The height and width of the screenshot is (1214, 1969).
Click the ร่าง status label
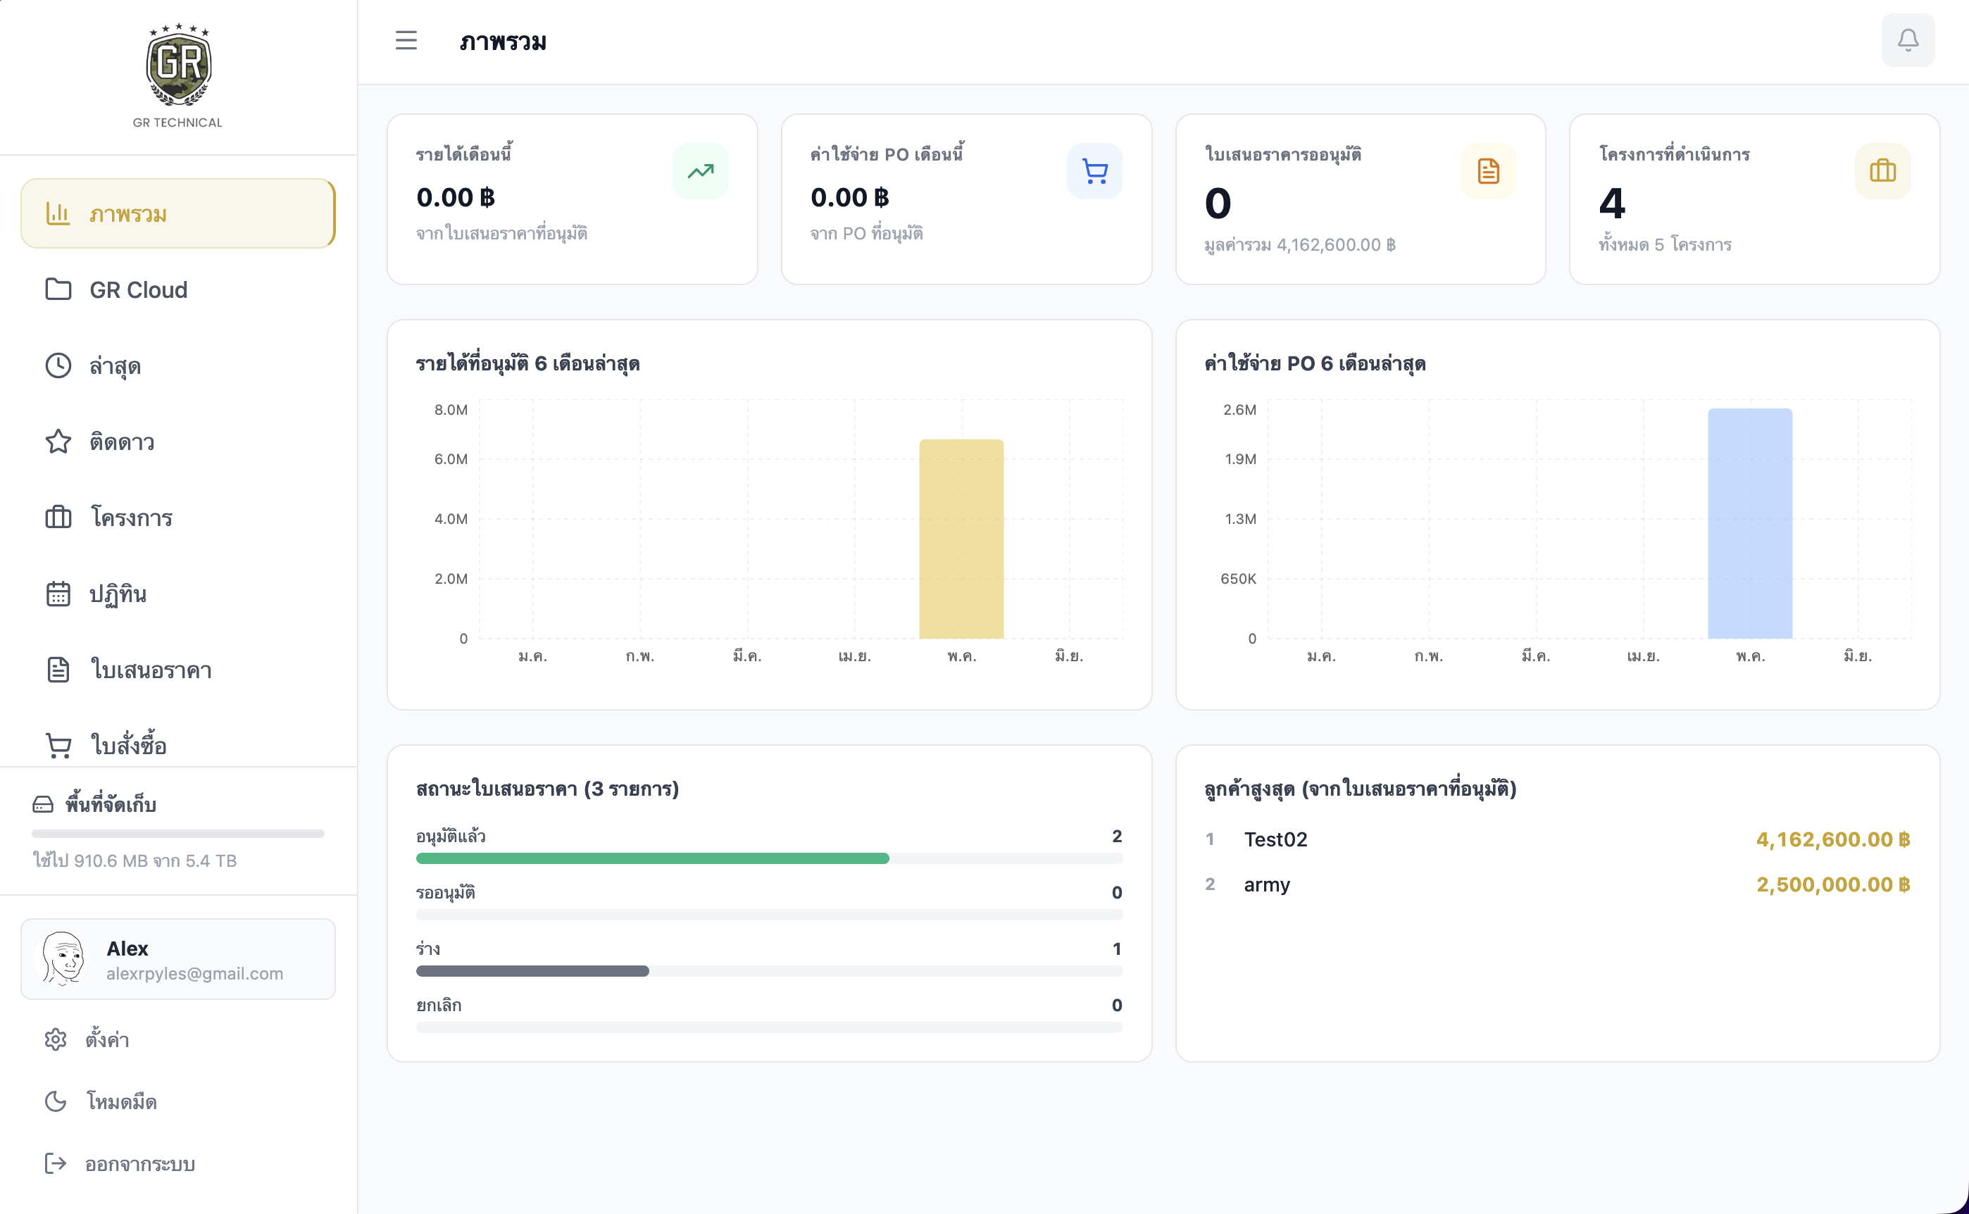pos(428,949)
